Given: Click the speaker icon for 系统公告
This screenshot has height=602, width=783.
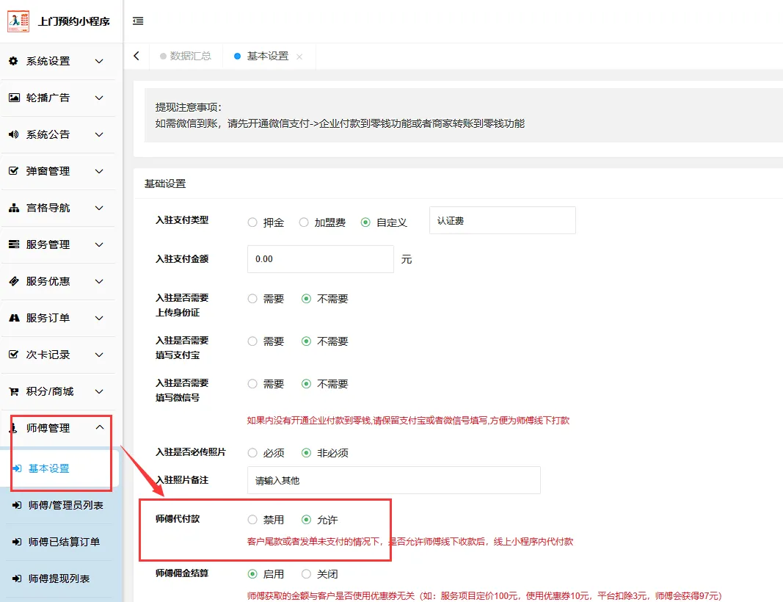Looking at the screenshot, I should point(14,134).
